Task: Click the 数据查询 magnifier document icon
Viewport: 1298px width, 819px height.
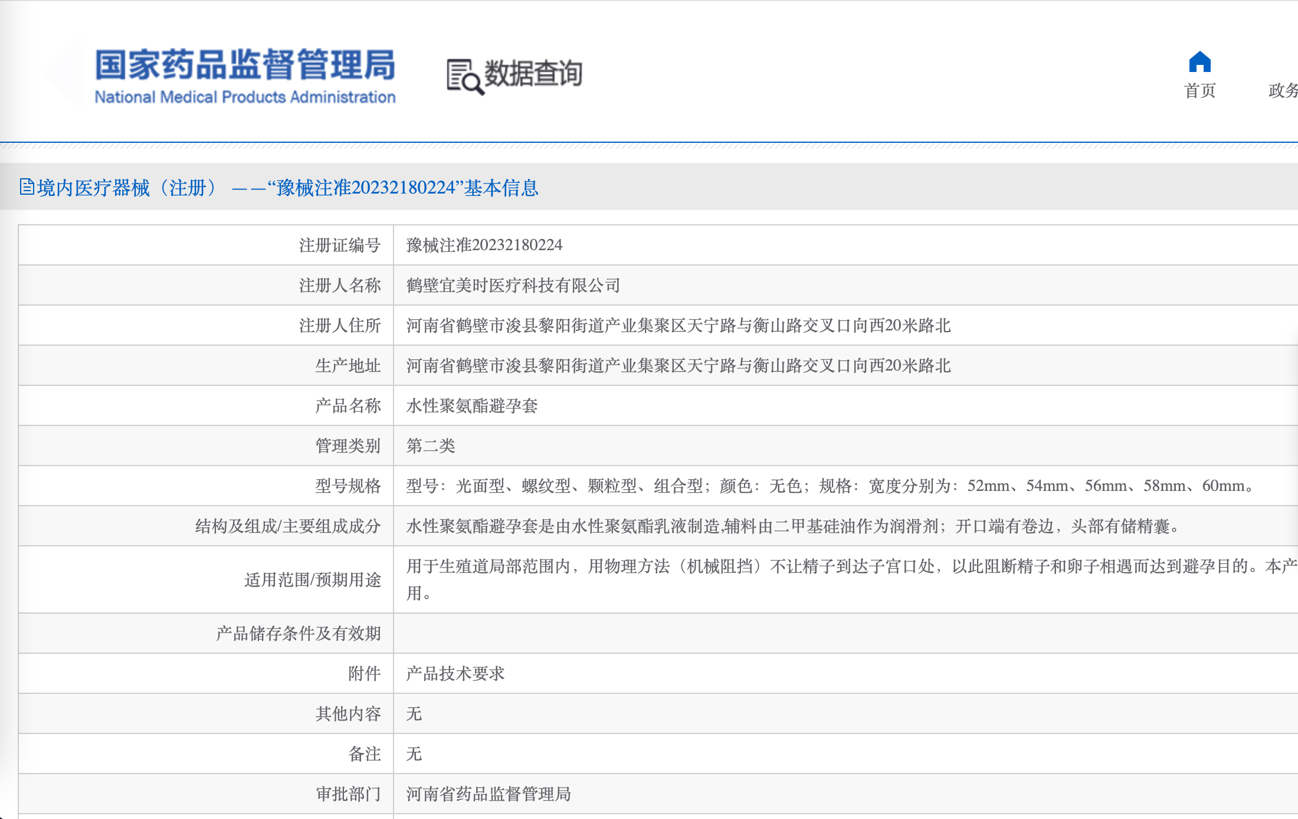Action: click(464, 76)
